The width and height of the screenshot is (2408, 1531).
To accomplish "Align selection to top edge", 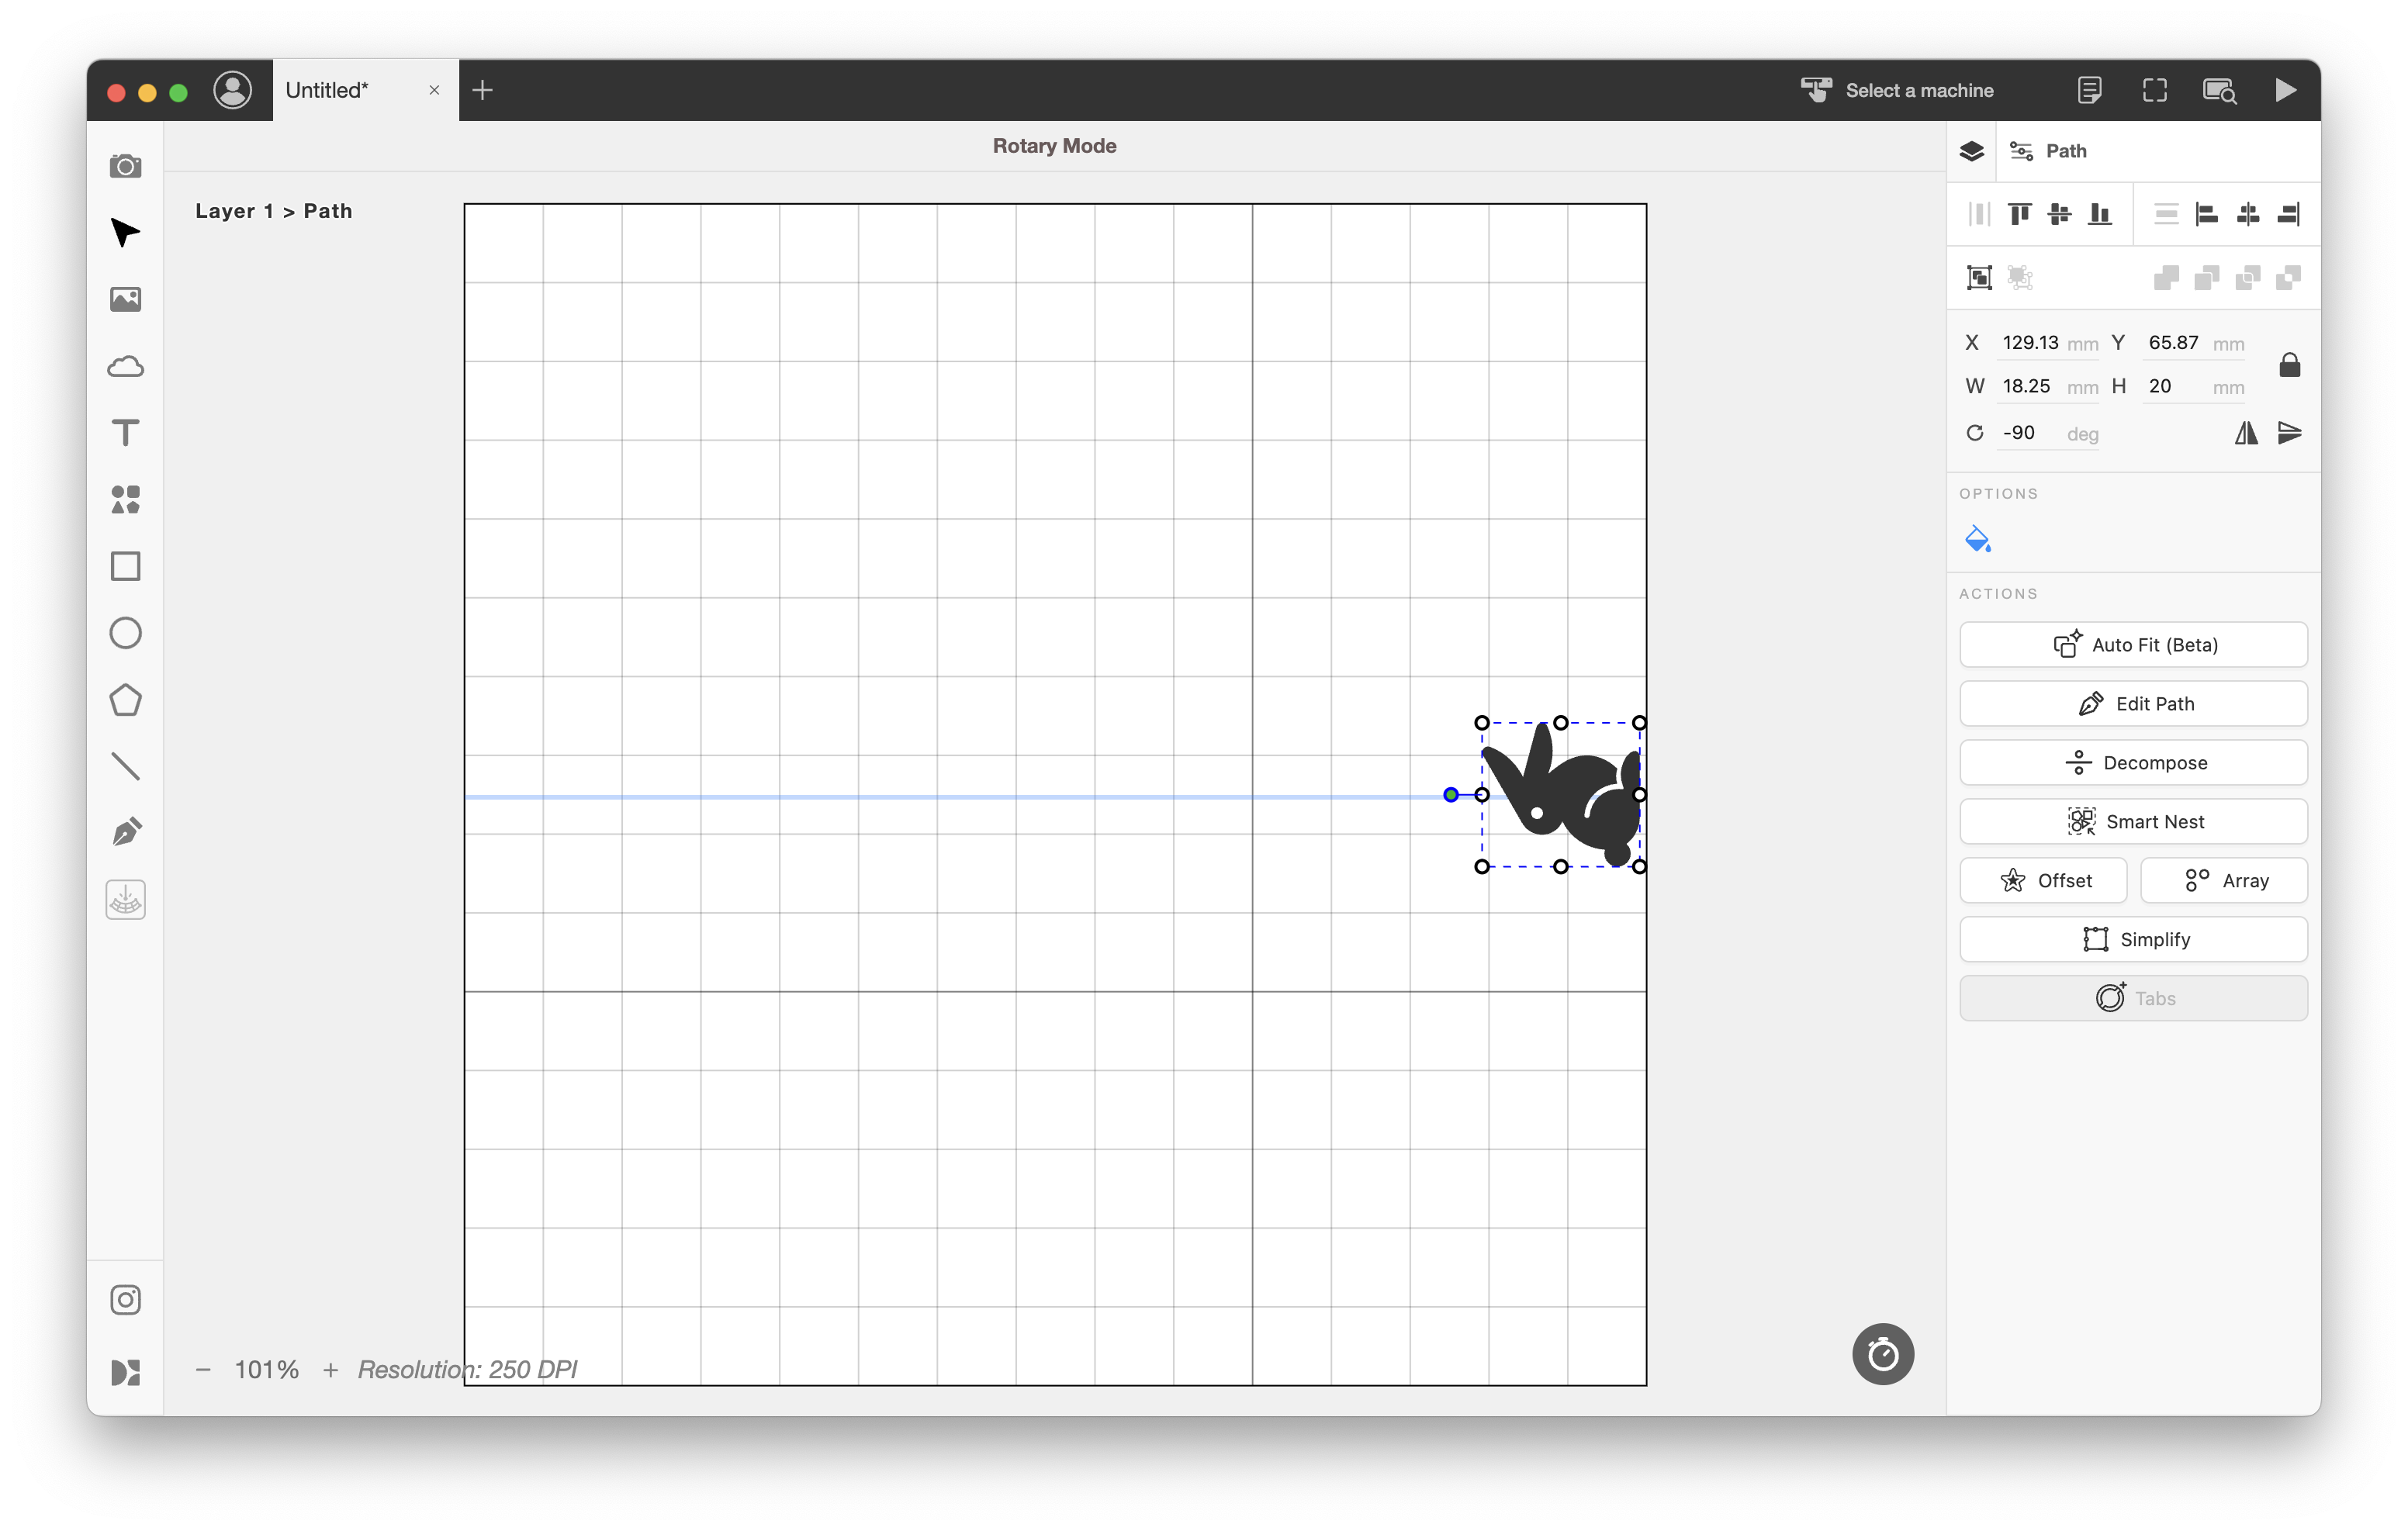I will coord(2019,214).
